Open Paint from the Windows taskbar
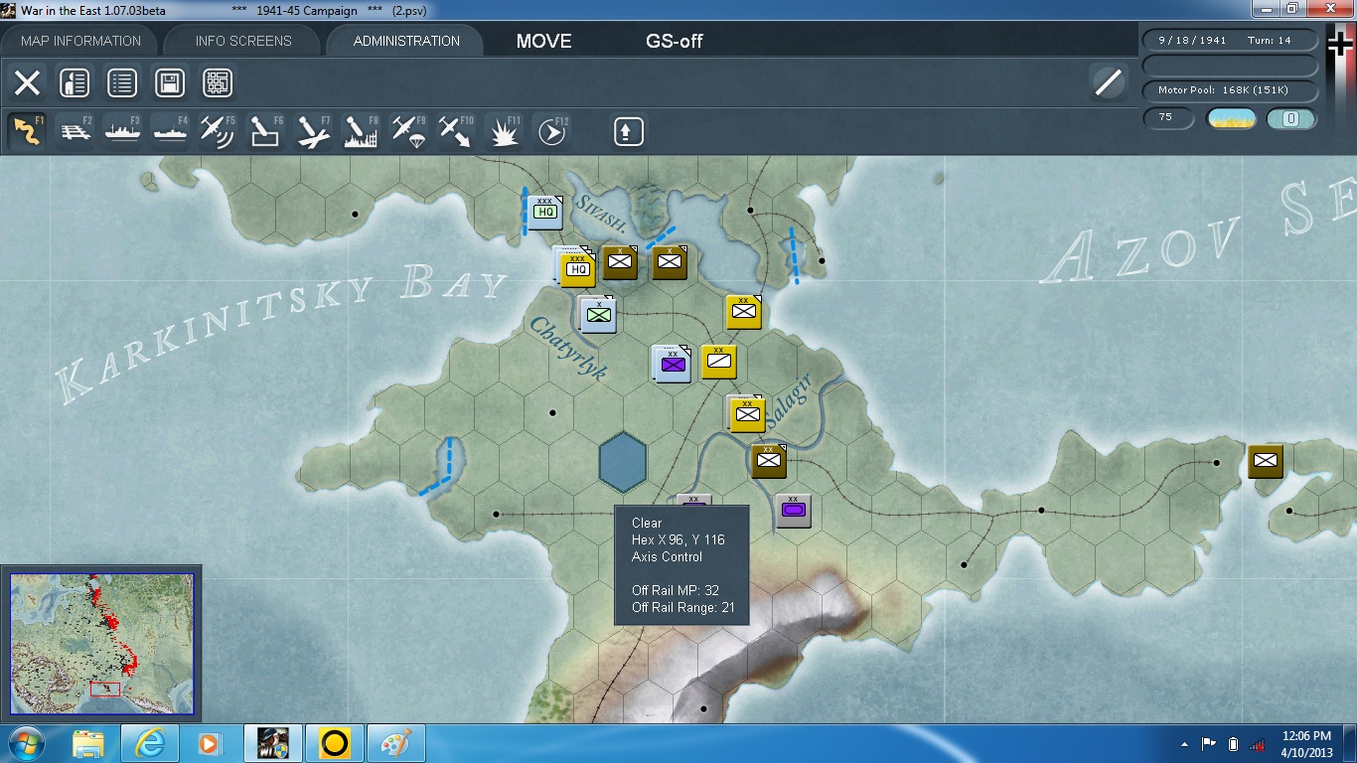Screen dimensions: 1357x763 (x=395, y=743)
